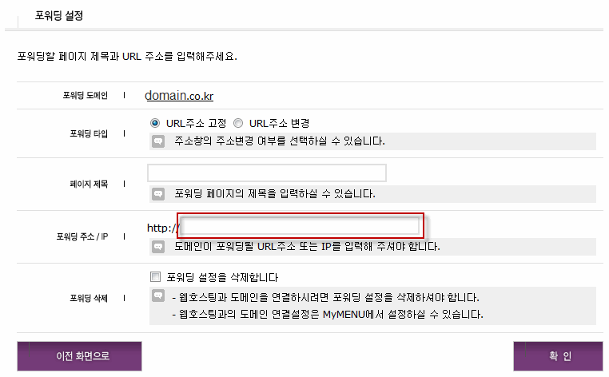Select the URL주소 변경 radio button
609x377 pixels.
point(238,123)
